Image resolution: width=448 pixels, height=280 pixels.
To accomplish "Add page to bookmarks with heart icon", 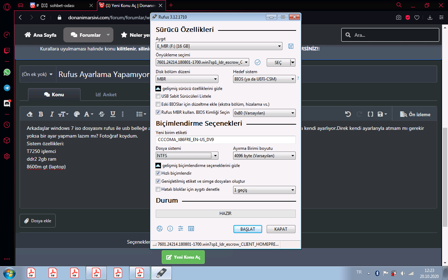I will pyautogui.click(x=417, y=17).
